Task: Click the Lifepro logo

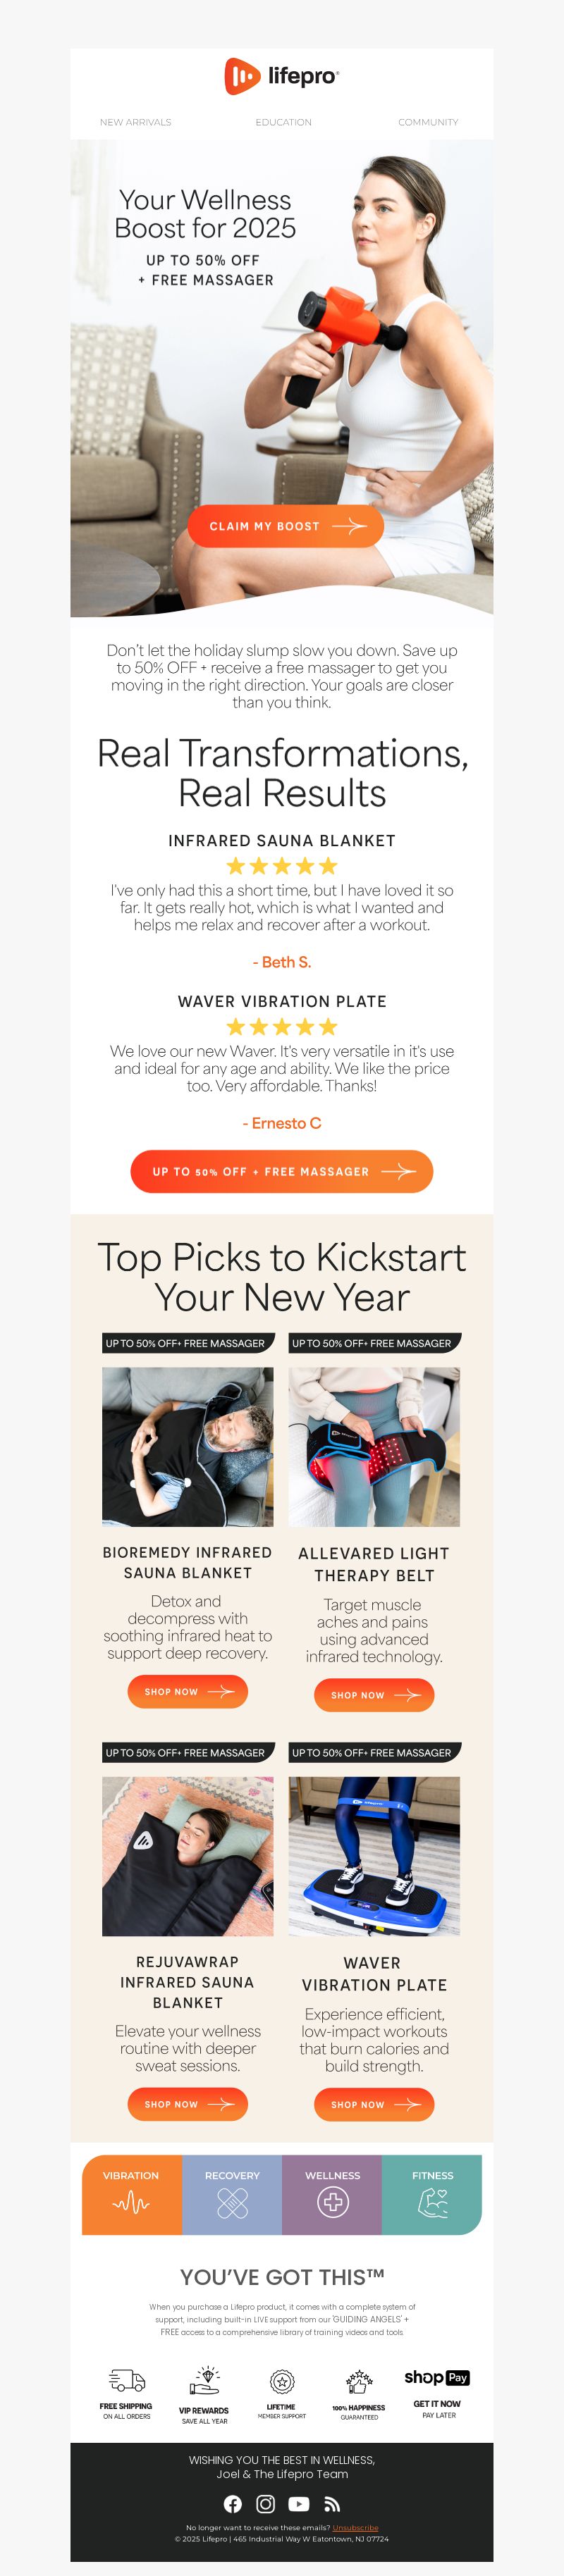Action: coord(281,76)
